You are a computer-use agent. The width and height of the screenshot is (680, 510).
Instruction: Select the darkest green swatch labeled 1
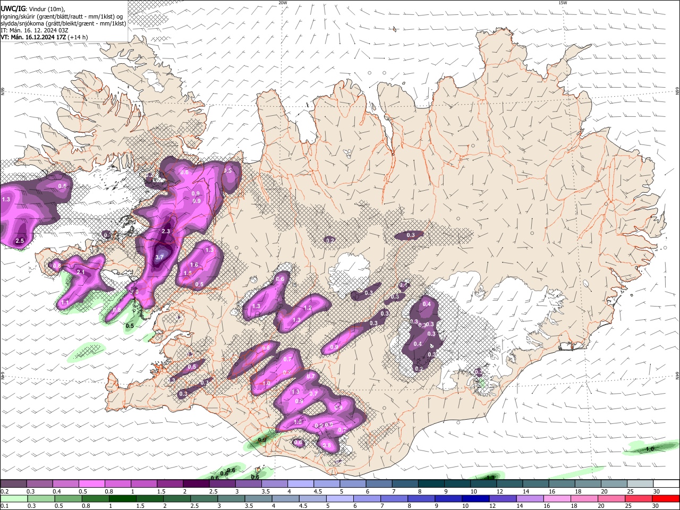tap(122, 499)
